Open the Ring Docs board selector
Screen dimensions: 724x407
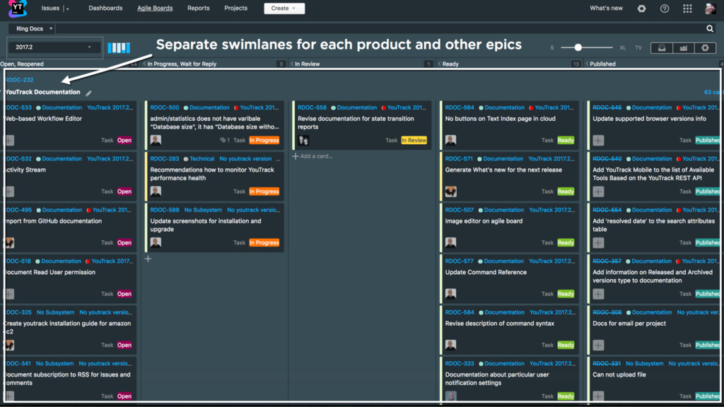[32, 28]
